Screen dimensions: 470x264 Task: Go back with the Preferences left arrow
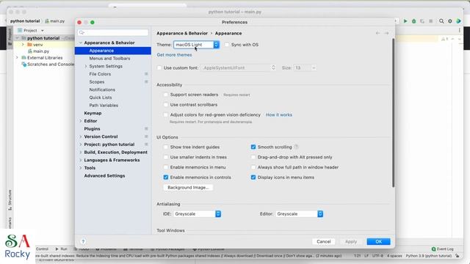pyautogui.click(x=378, y=33)
